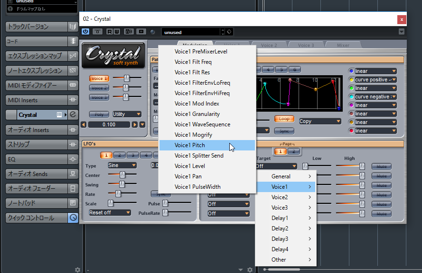The width and height of the screenshot is (422, 273).
Task: Toggle the Voice 1 button
Action: [x=99, y=79]
